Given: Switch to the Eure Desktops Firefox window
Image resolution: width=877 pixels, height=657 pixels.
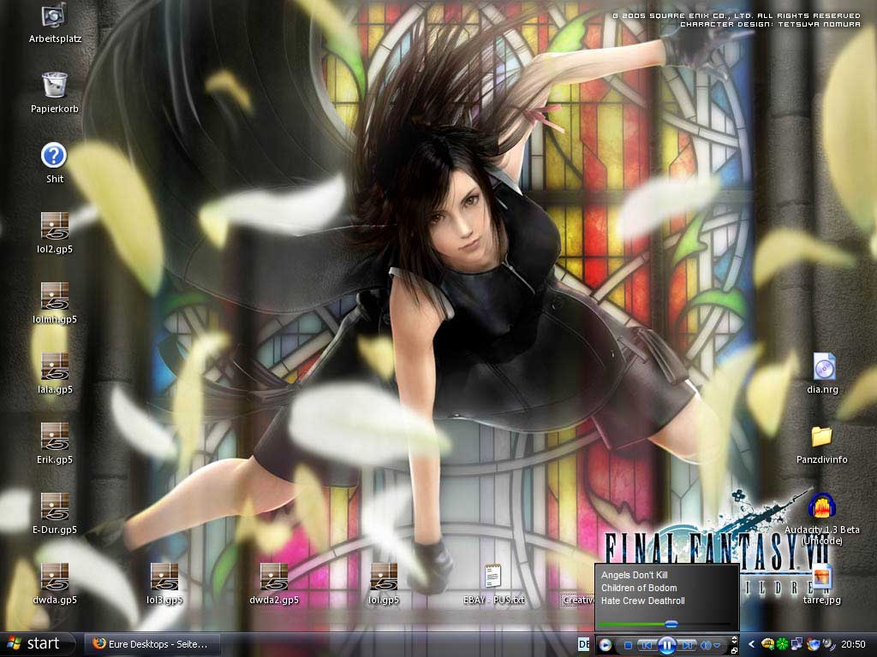Looking at the screenshot, I should (x=151, y=644).
